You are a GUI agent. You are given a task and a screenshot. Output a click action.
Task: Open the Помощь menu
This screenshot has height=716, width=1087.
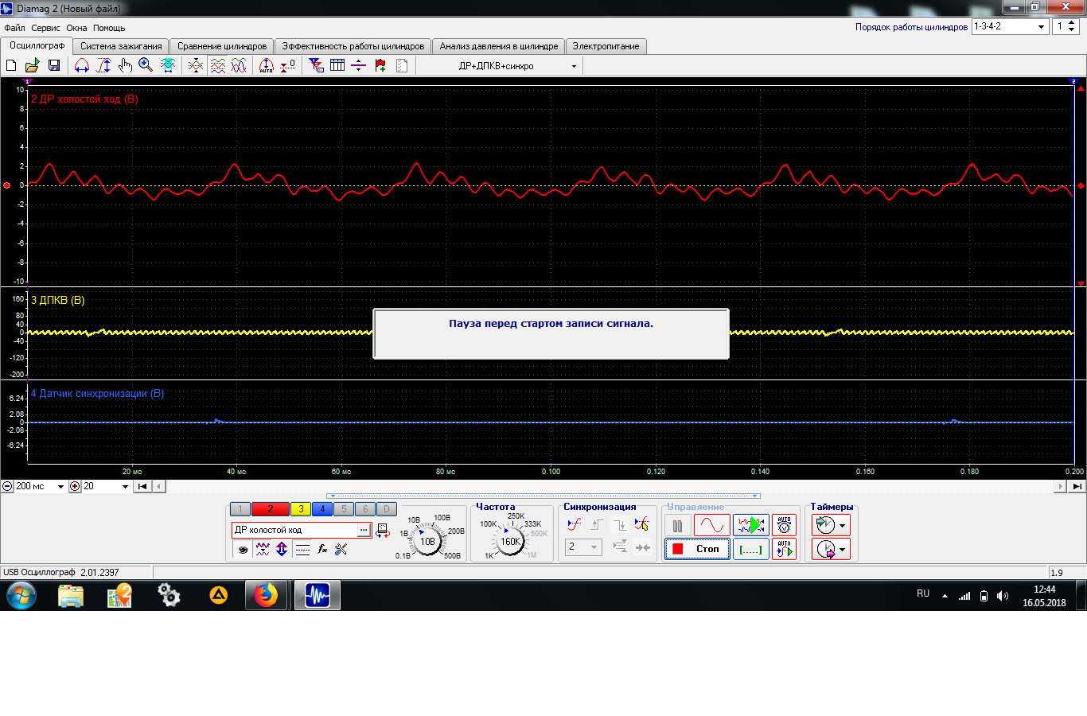[x=109, y=28]
